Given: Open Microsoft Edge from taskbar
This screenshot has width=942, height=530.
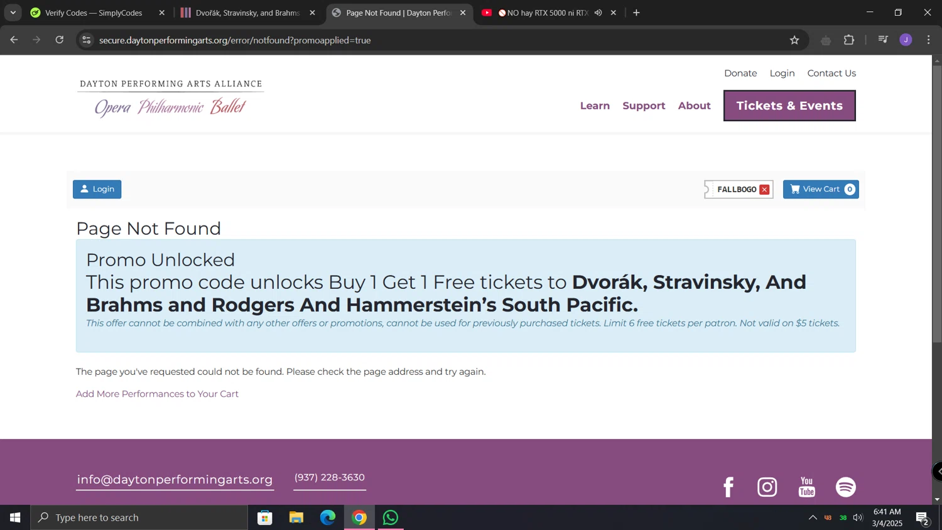Looking at the screenshot, I should 328,517.
